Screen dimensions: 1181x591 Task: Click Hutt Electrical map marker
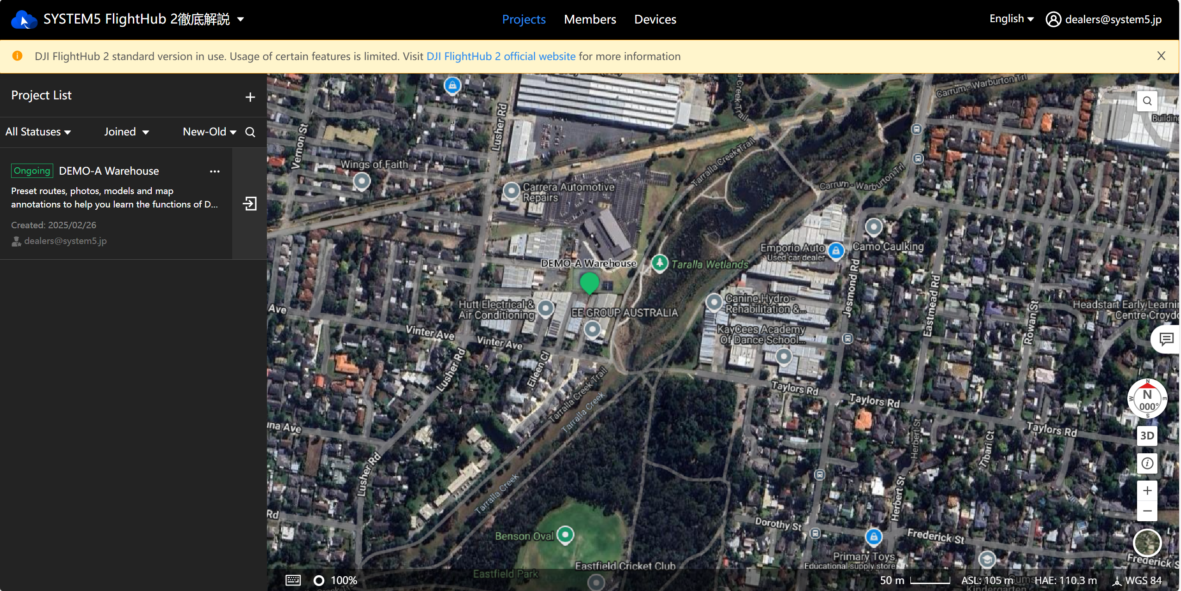click(546, 308)
